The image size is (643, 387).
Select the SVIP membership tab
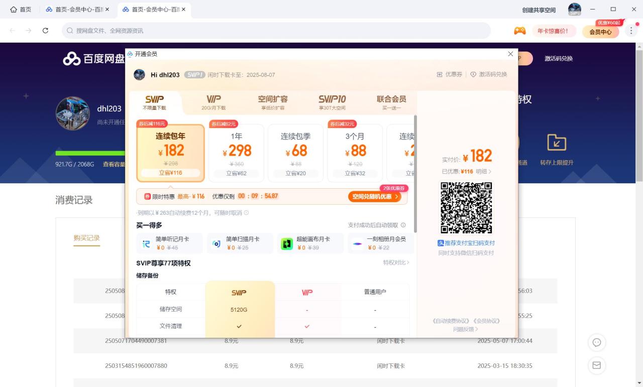click(x=154, y=102)
